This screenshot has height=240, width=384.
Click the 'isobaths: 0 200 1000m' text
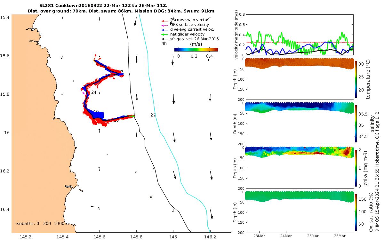[x=42, y=223]
